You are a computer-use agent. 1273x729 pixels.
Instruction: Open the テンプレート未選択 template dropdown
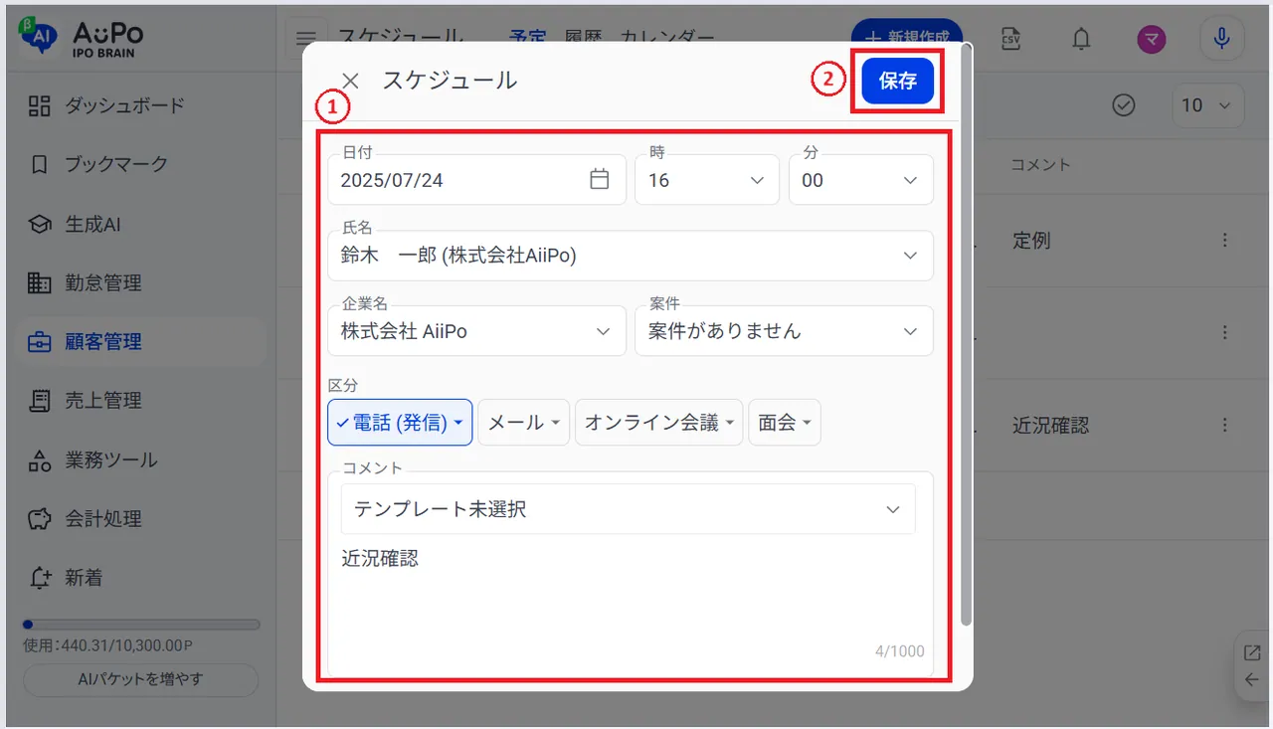(x=628, y=509)
